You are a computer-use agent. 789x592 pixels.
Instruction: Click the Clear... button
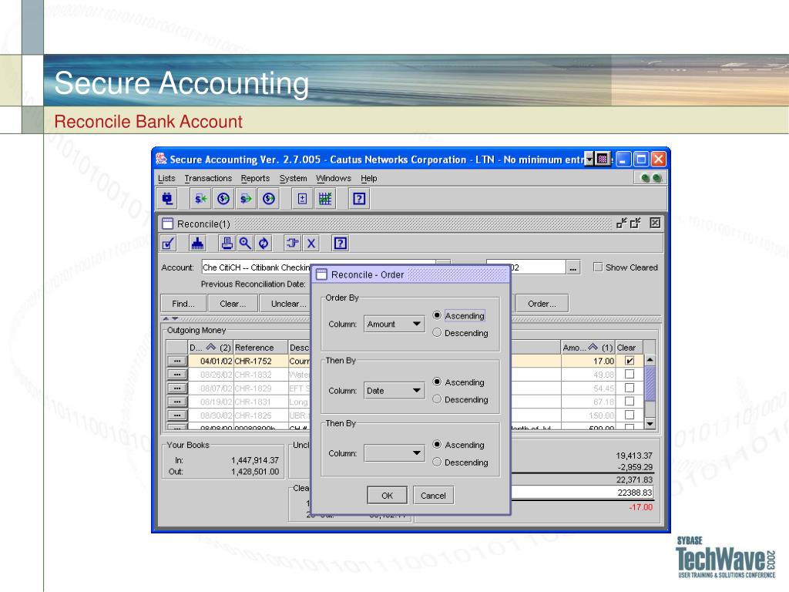[x=233, y=304]
